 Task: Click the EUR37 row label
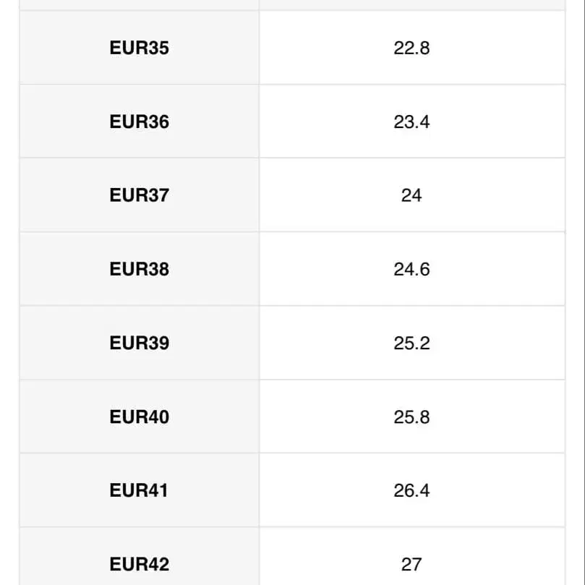[140, 195]
